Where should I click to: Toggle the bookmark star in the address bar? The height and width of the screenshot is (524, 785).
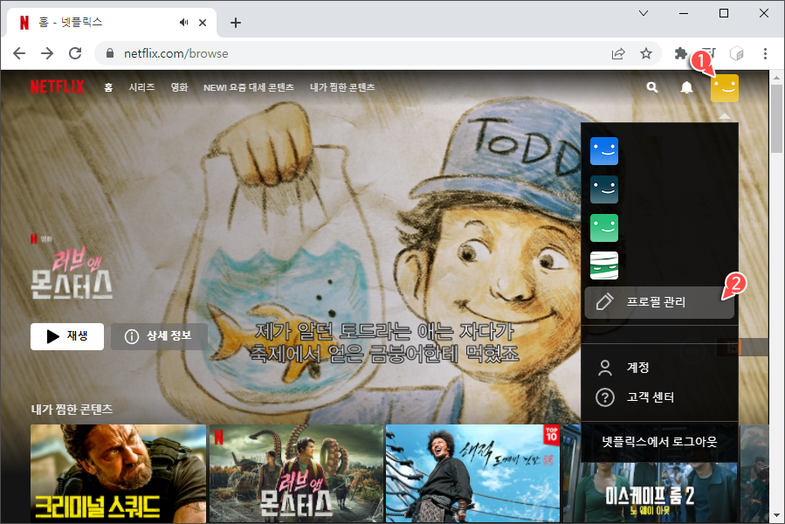point(646,53)
